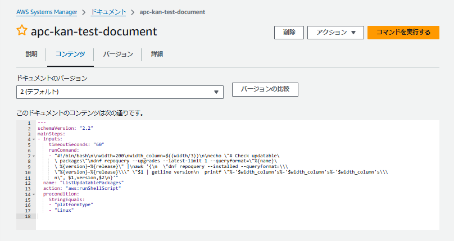Screen dimensions: 454x241
Task: Click the apc-kan-test-document breadcrumb text
Action: (x=172, y=12)
